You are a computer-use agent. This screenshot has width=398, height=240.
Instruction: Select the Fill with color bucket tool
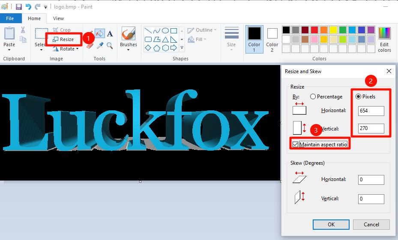(x=100, y=33)
